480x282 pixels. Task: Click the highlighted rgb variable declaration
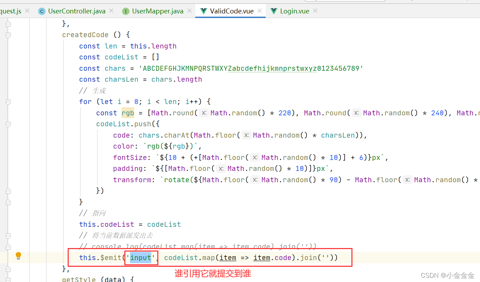(x=128, y=113)
